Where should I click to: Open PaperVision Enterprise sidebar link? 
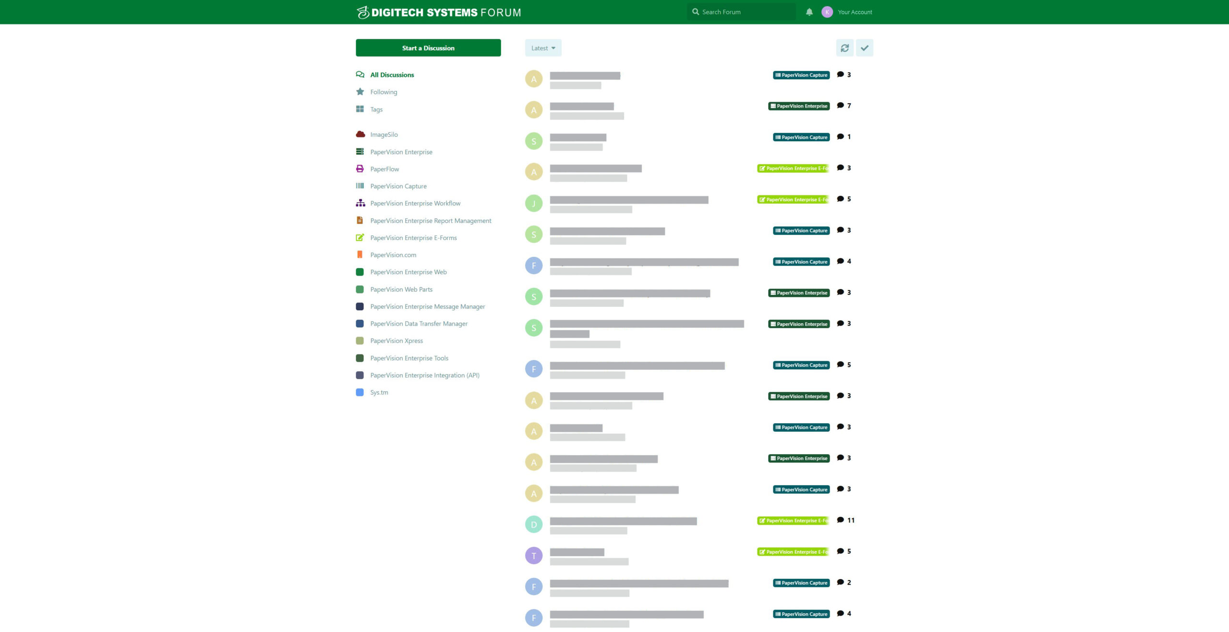click(401, 152)
